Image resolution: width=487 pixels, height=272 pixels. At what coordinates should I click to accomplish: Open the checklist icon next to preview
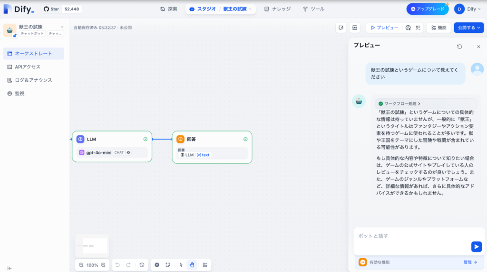coord(418,28)
